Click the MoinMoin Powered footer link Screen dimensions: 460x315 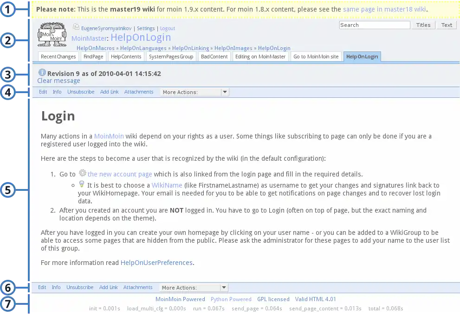(x=180, y=299)
